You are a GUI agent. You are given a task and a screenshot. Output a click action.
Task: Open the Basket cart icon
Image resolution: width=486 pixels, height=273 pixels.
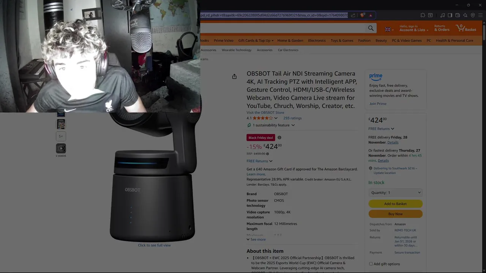pyautogui.click(x=466, y=28)
